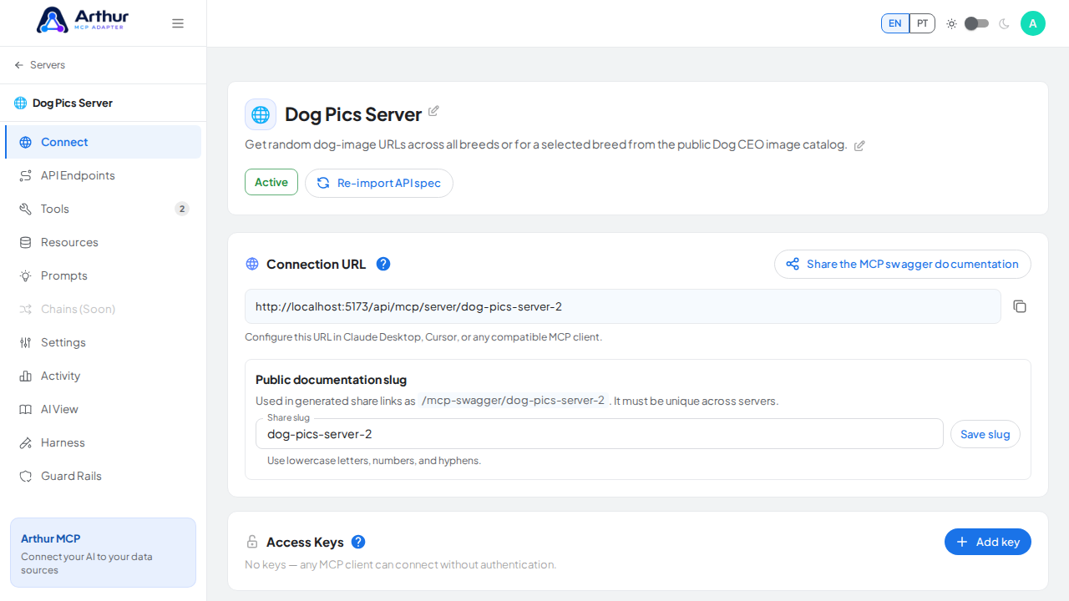Click the Connect globe sidebar icon
Viewport: 1069px width, 601px height.
[x=26, y=142]
